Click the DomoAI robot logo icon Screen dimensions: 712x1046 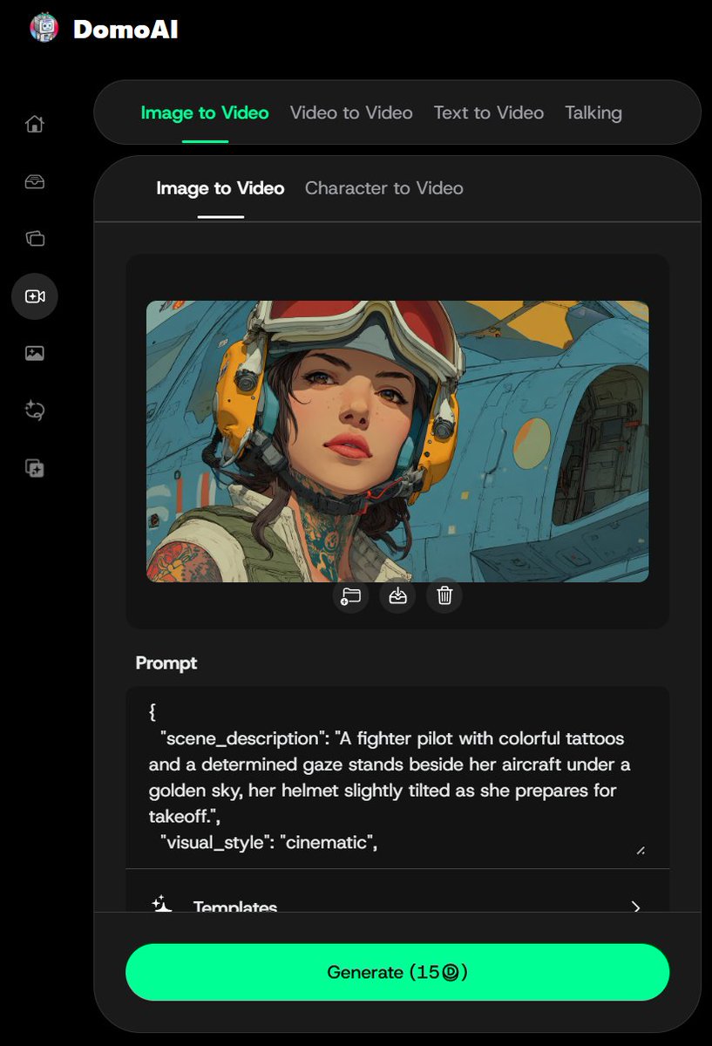(44, 28)
